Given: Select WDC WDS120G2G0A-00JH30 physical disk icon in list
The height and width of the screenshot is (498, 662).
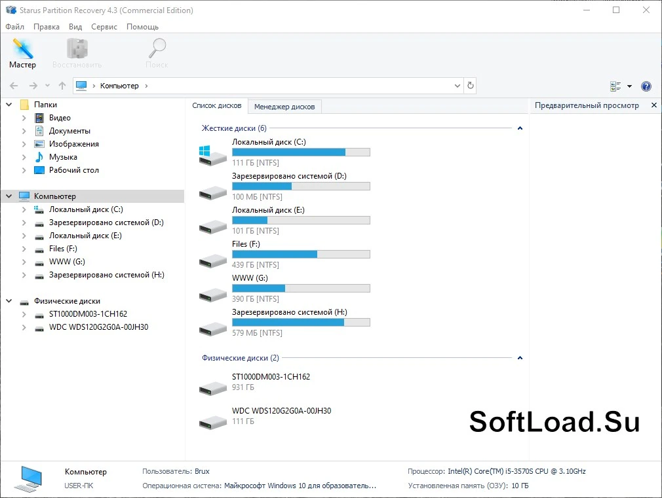Looking at the screenshot, I should click(x=213, y=421).
